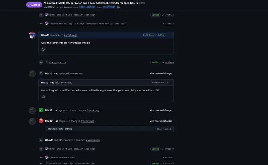The height and width of the screenshot is (165, 268).
Task: Copy the head branch name icon
Action: point(119,7)
